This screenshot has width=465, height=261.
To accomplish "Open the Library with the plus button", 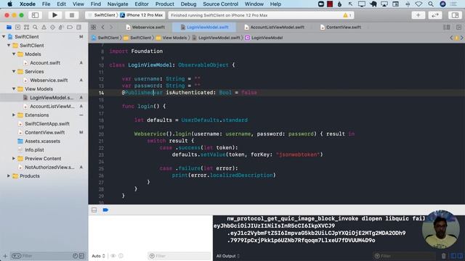I will [418, 15].
